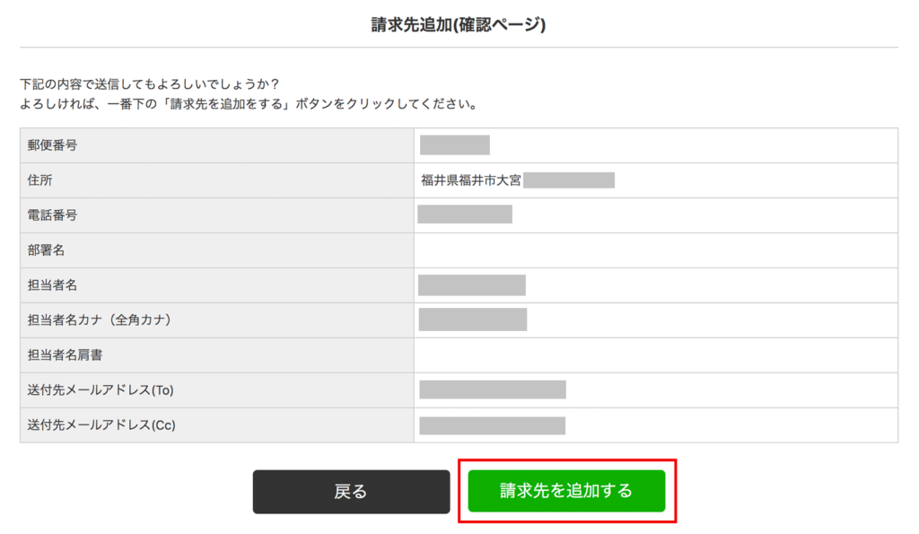Click the 住所 row label

pos(40,180)
